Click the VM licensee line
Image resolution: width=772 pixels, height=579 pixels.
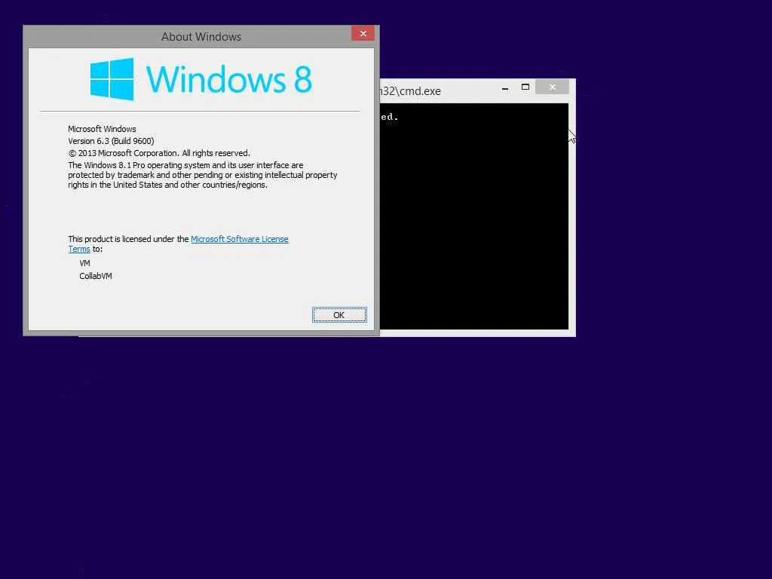[84, 263]
